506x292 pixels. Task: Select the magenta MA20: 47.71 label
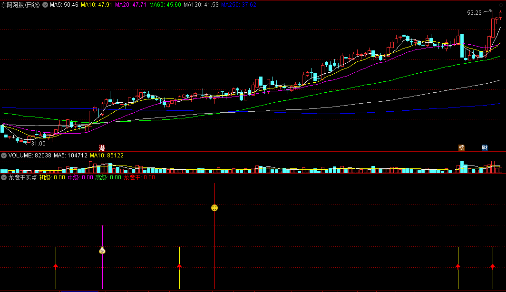pyautogui.click(x=131, y=5)
